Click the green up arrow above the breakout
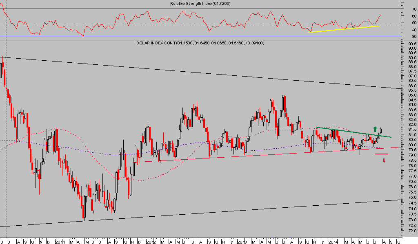The height and width of the screenshot is (244, 418). click(x=375, y=129)
